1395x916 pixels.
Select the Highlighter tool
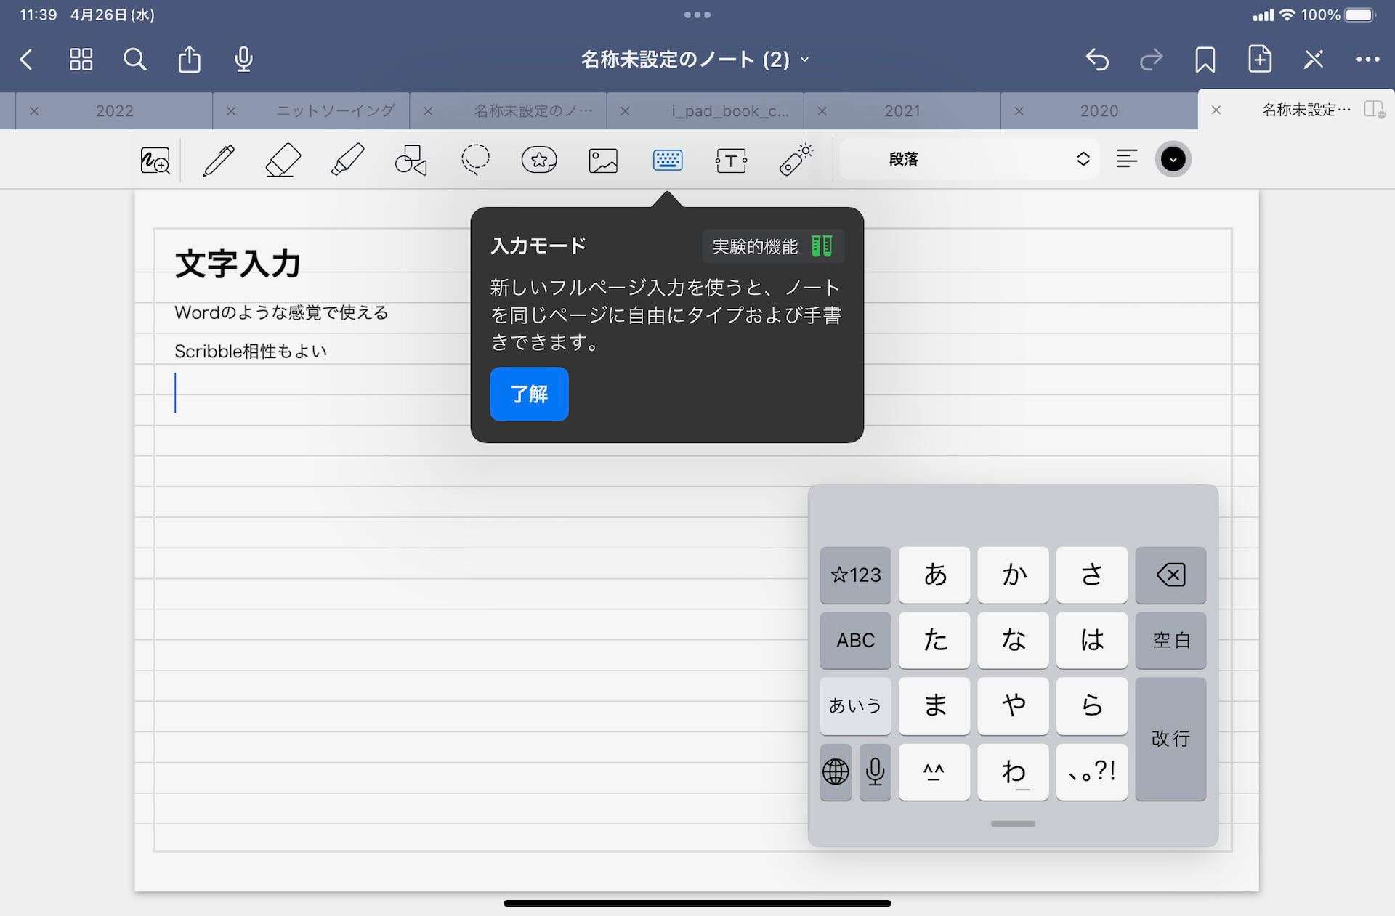point(347,160)
